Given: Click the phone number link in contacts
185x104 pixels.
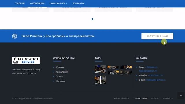Looking at the screenshot, I should 156,75.
